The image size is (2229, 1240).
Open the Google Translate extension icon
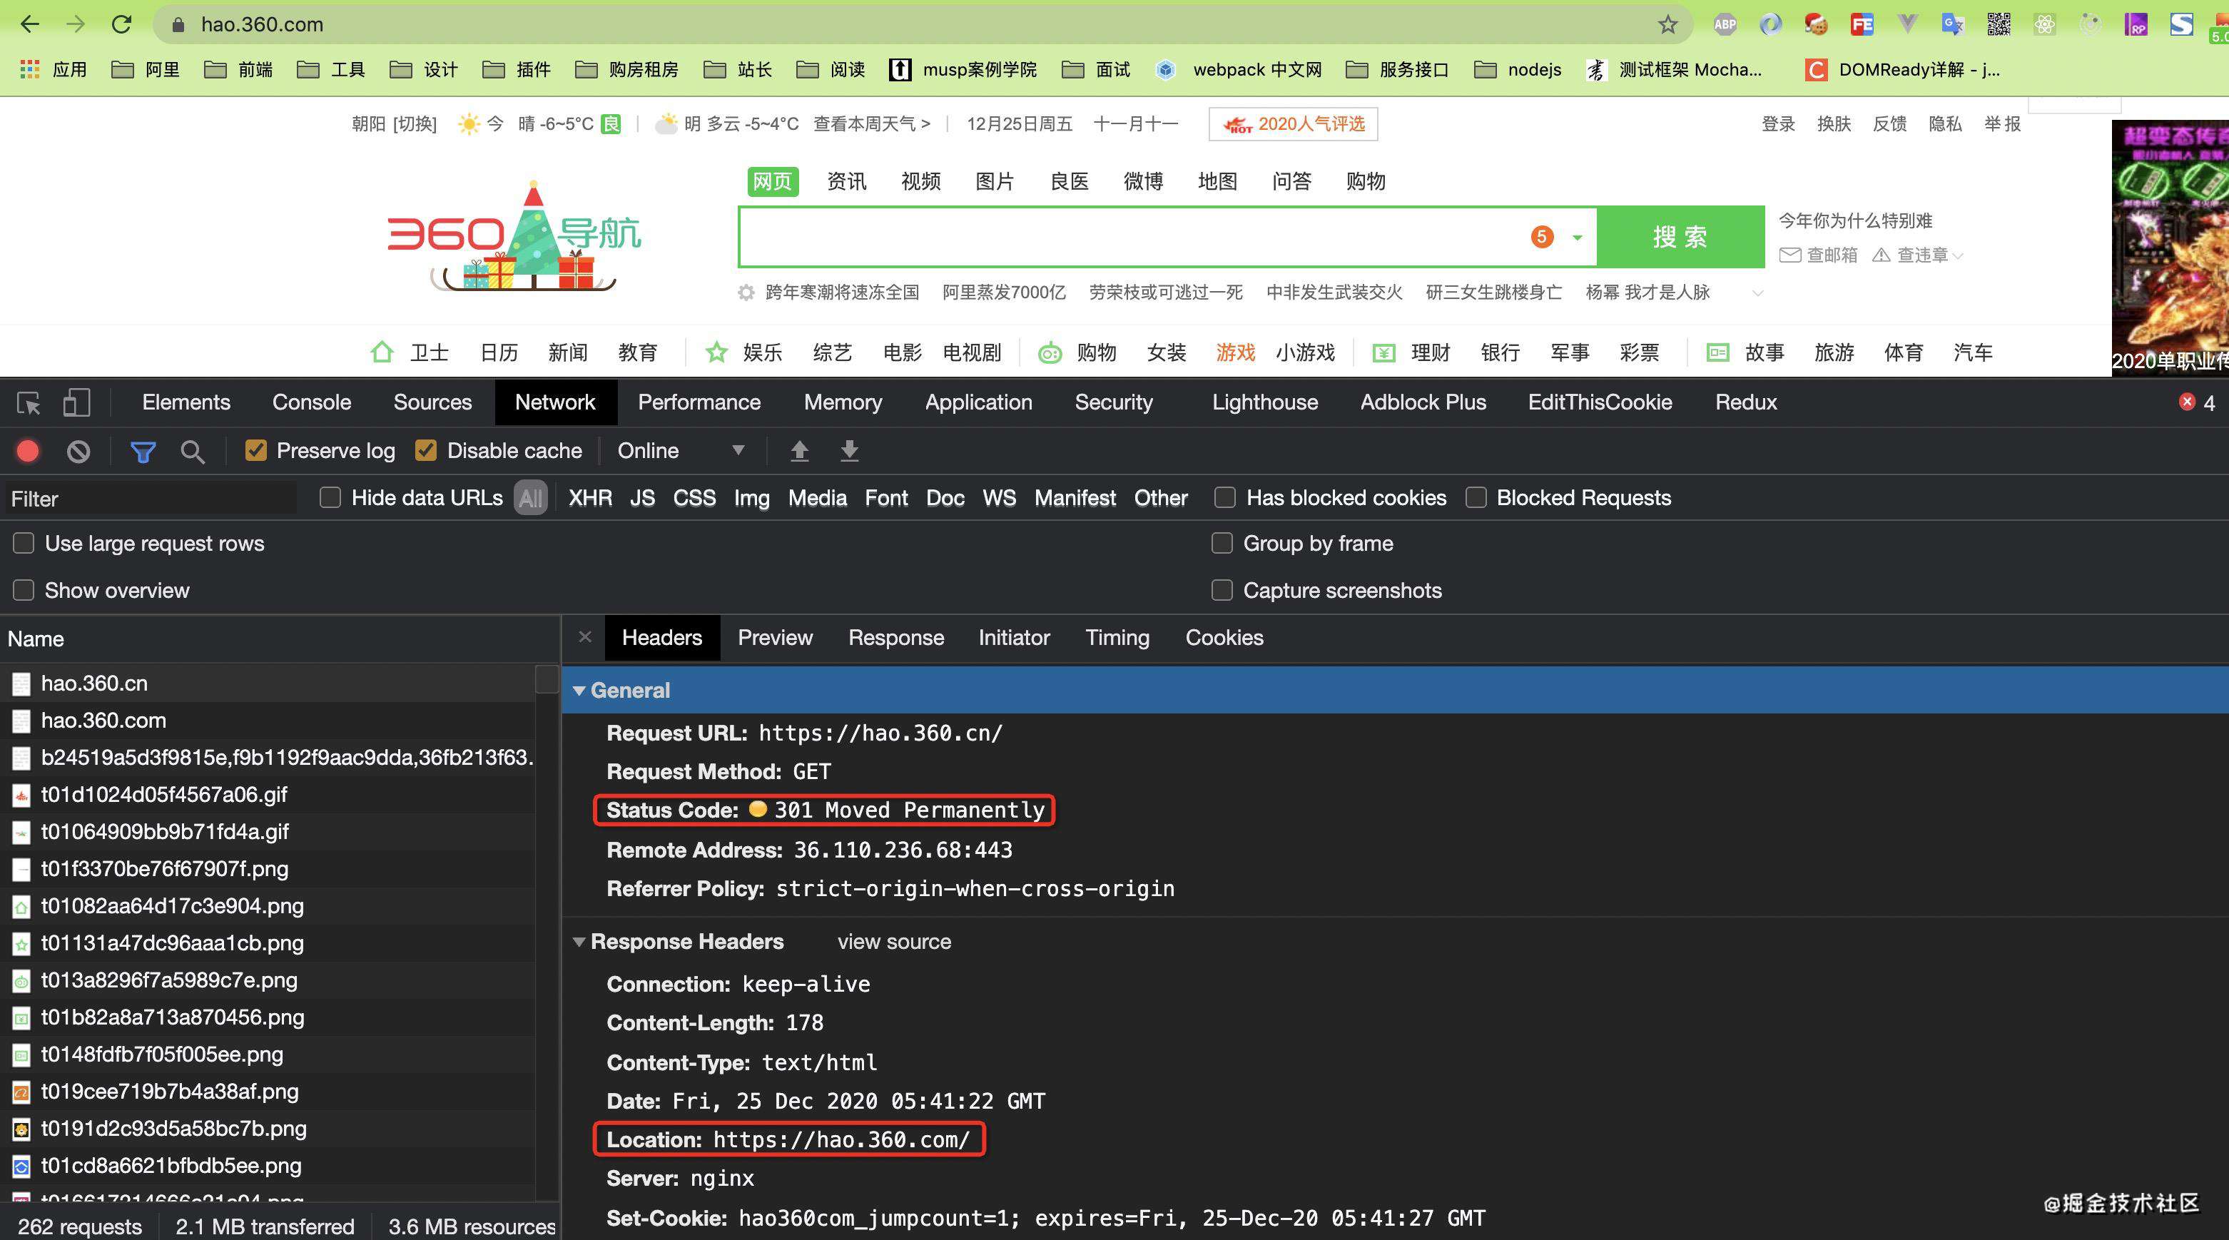1952,24
